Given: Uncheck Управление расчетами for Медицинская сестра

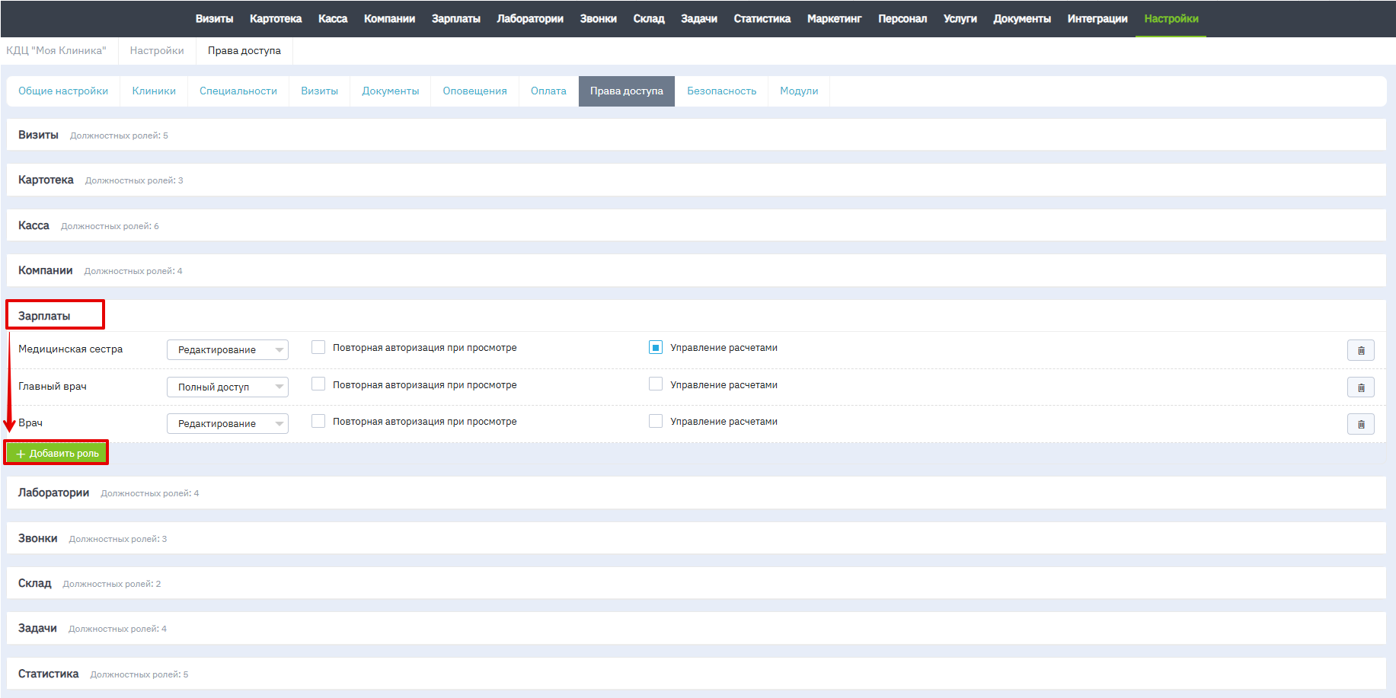Looking at the screenshot, I should [x=655, y=348].
